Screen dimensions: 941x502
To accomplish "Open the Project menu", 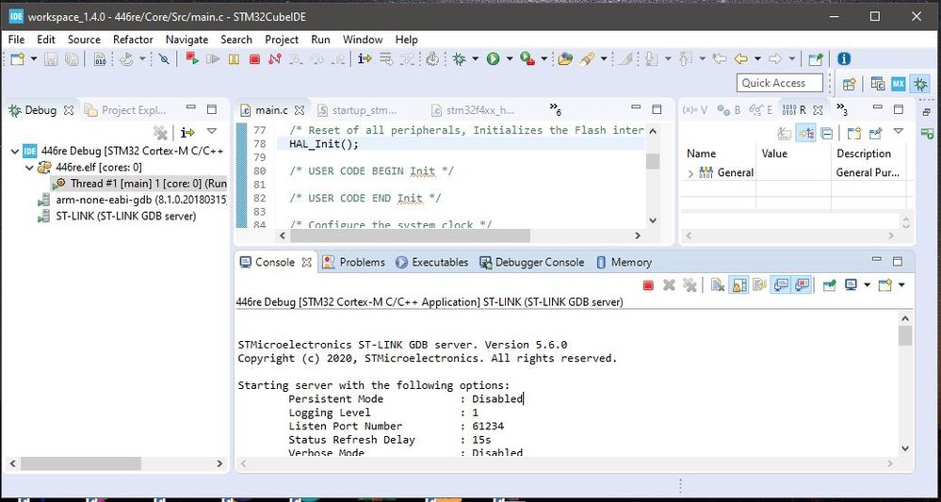I will pos(282,40).
